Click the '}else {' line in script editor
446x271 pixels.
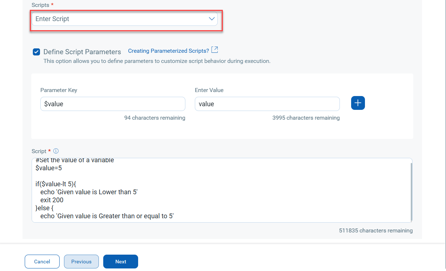tap(44, 208)
